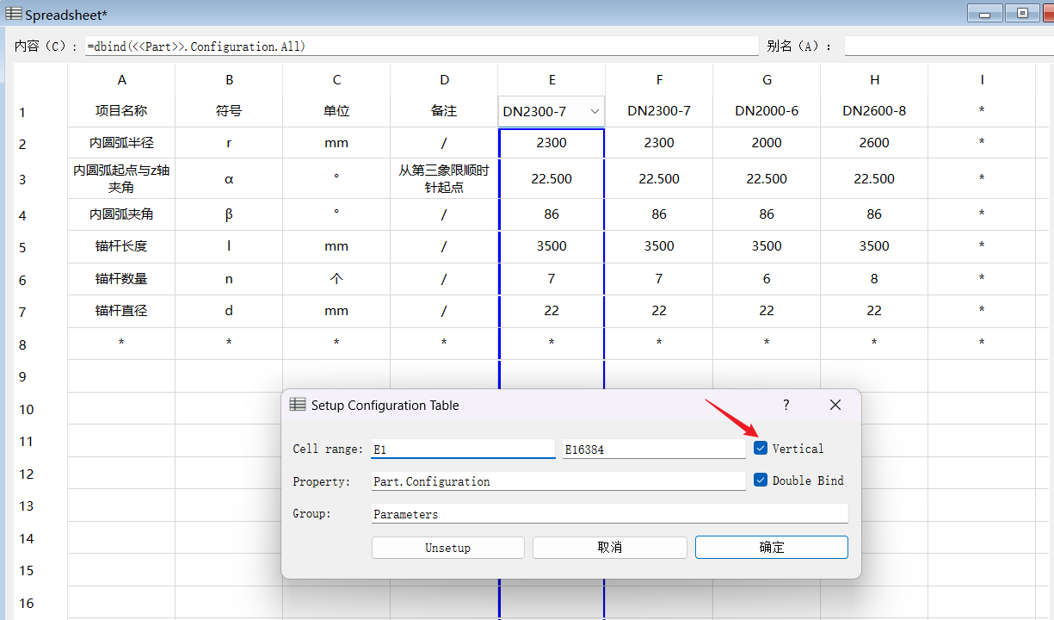The height and width of the screenshot is (620, 1054).
Task: Maximize the Spreadsheet window
Action: coord(1022,13)
